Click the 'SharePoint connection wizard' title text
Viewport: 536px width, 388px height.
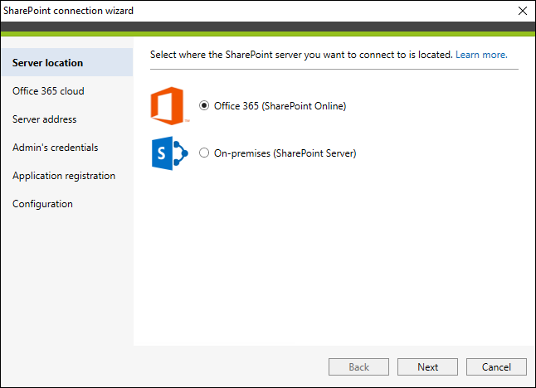coord(68,11)
